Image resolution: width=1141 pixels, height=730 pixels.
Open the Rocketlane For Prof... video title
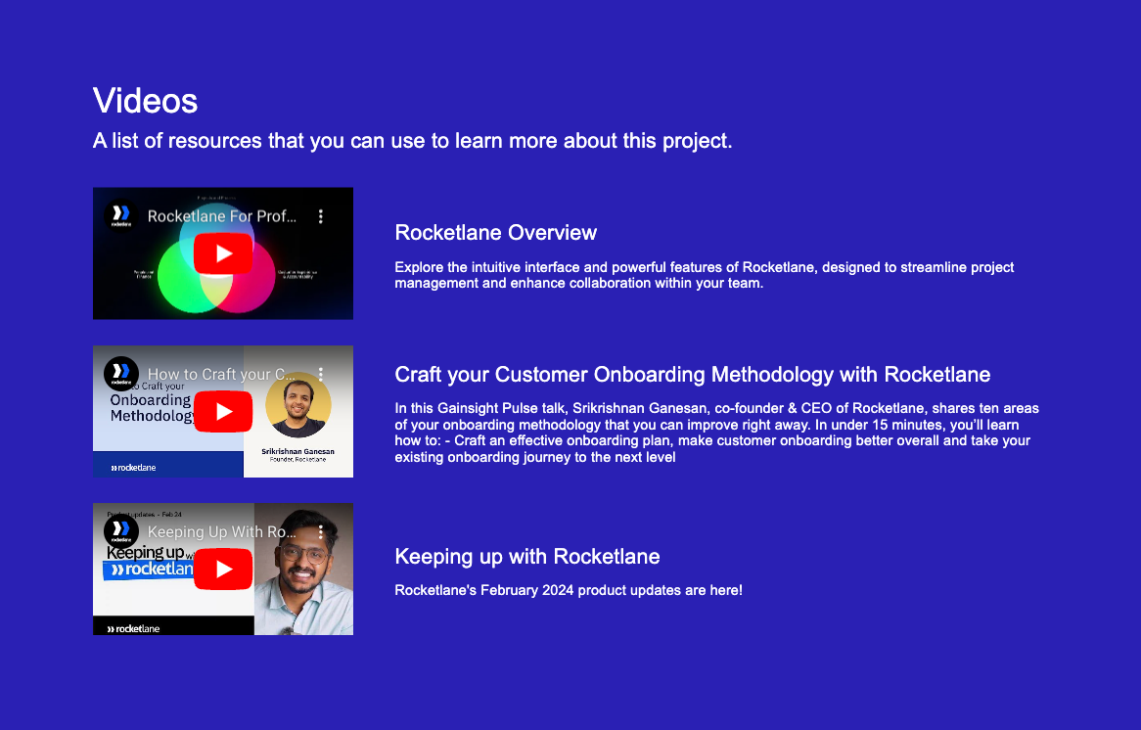(x=222, y=216)
